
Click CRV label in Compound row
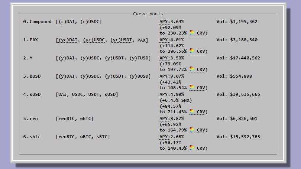tap(201, 33)
